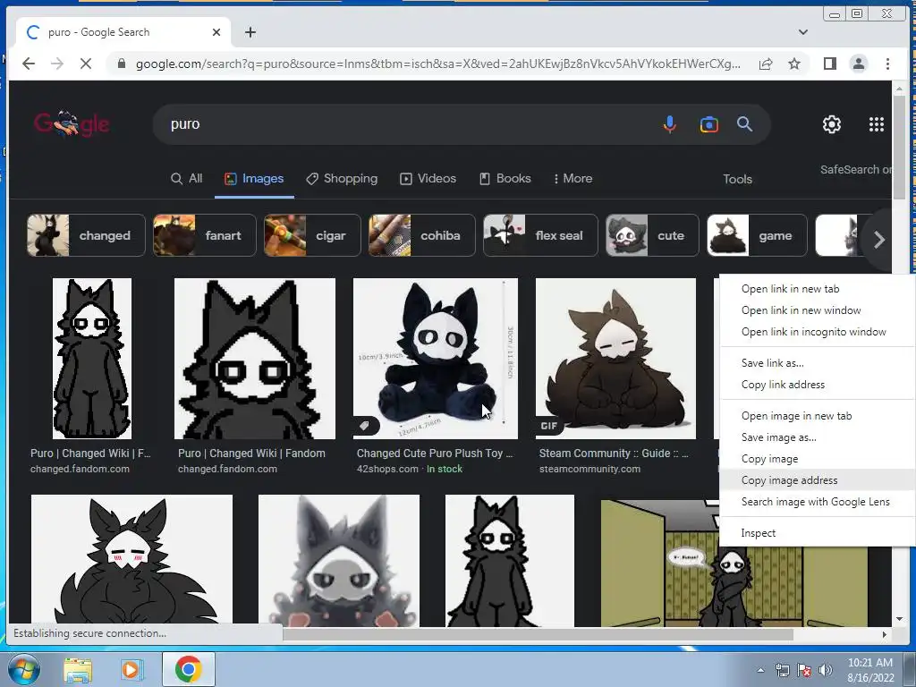Viewport: 916px width, 687px height.
Task: Click the product tag icon on plush image
Action: [364, 425]
